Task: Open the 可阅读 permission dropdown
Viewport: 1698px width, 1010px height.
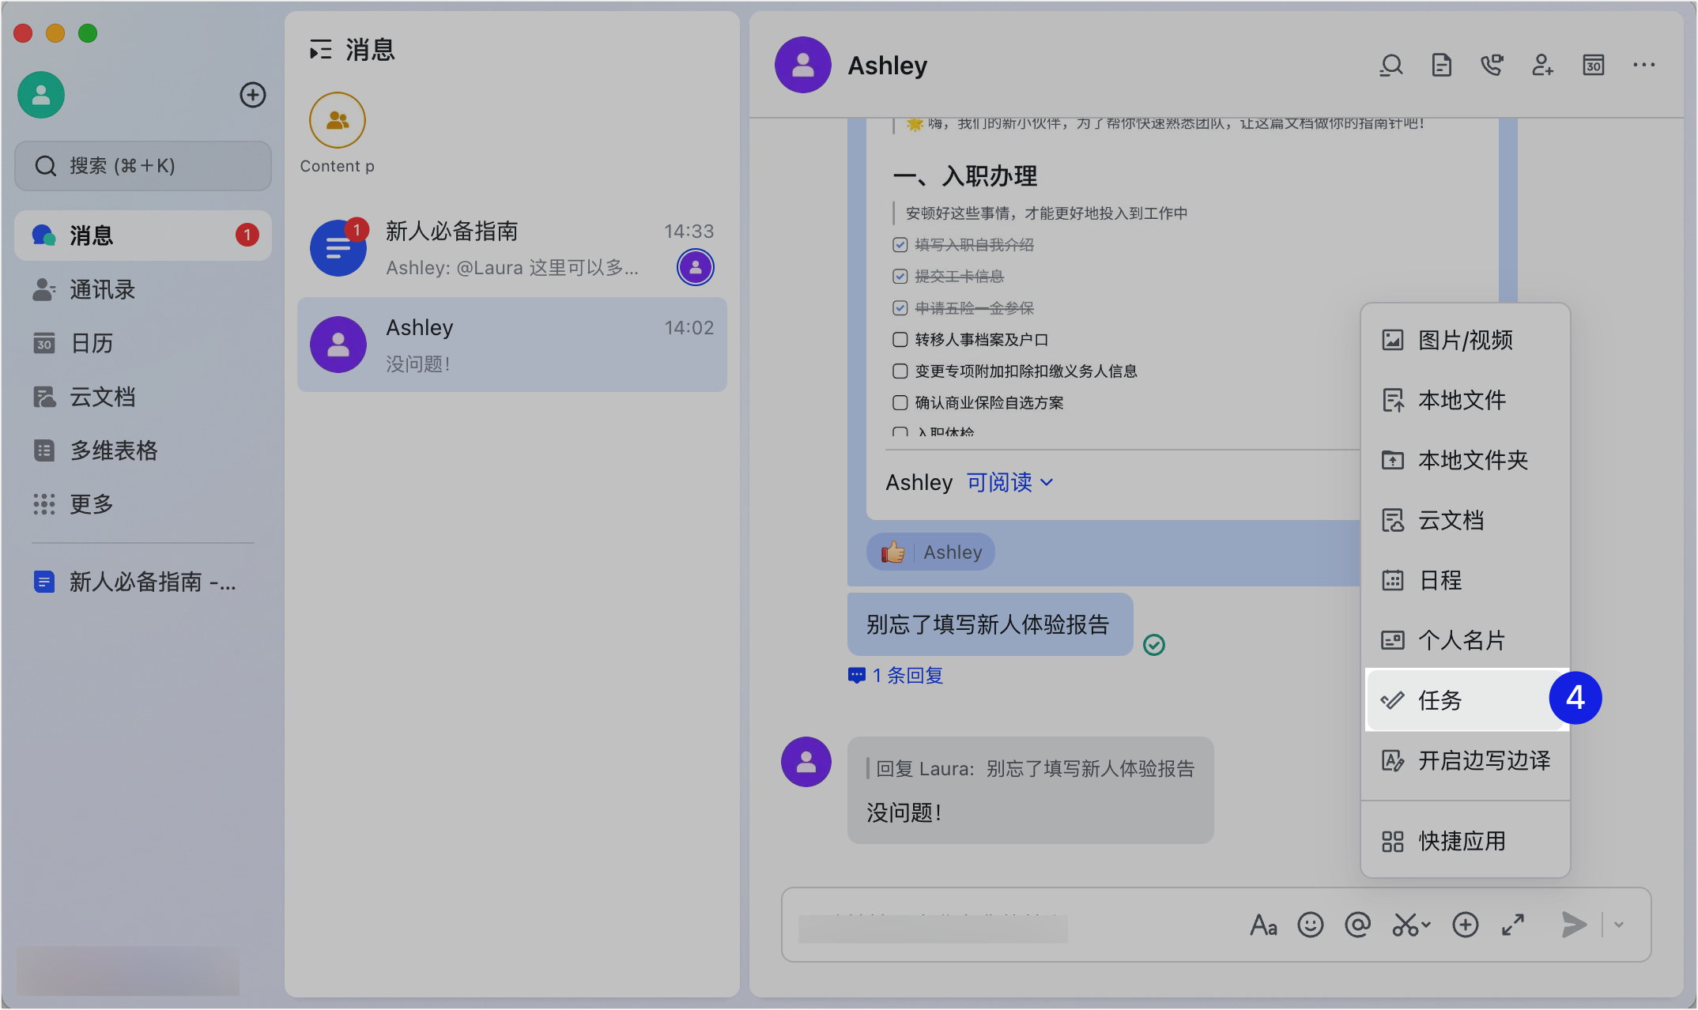Action: pyautogui.click(x=1009, y=482)
